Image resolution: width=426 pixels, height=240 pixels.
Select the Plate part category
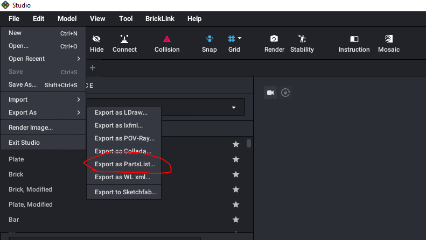pos(16,159)
